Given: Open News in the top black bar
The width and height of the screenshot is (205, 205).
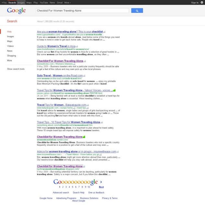Looking at the screenshot, I should (52, 3).
